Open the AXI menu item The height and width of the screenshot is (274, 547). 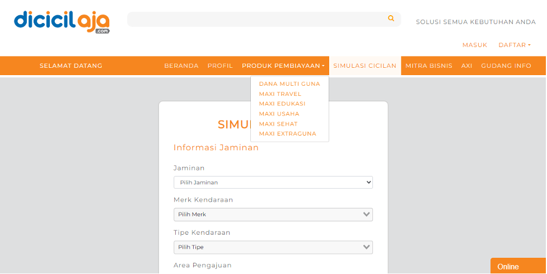point(466,66)
